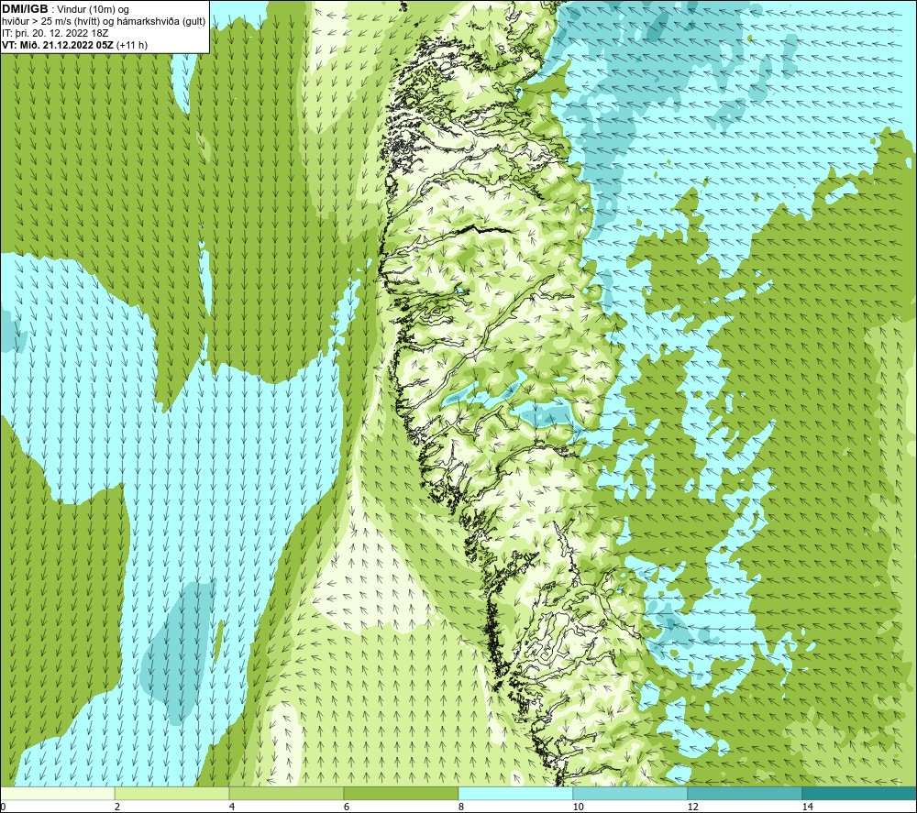Image resolution: width=917 pixels, height=813 pixels.
Task: Click the 6–8 m/s dark green legend swatch
Action: (x=402, y=793)
